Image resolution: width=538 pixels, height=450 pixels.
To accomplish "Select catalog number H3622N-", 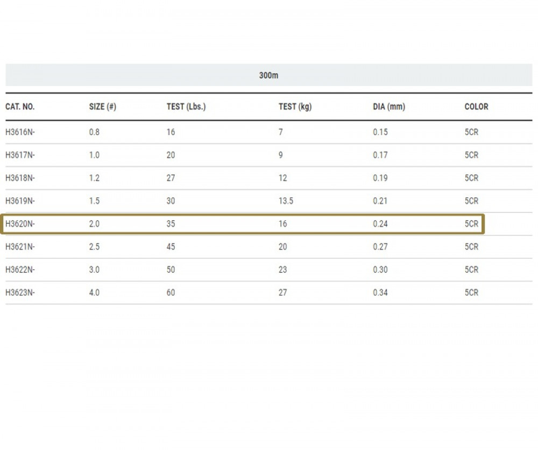I will [20, 270].
